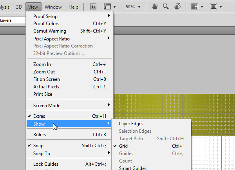Select the Hand tool icon

[x=155, y=7]
